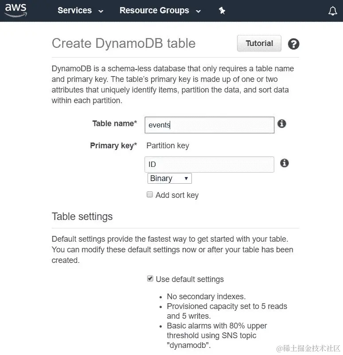Open the Binary key type dropdown

pos(169,178)
